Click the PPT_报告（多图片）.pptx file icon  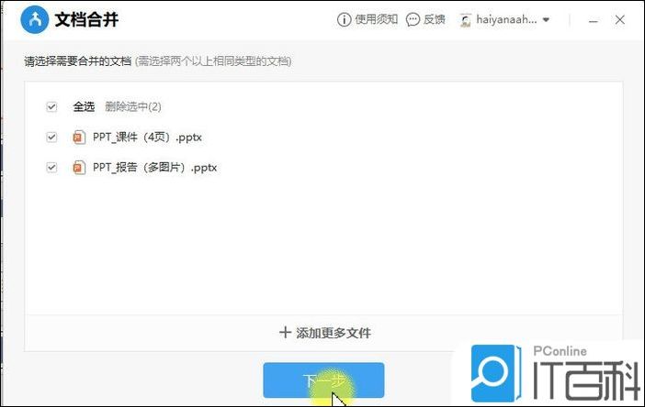[x=79, y=168]
